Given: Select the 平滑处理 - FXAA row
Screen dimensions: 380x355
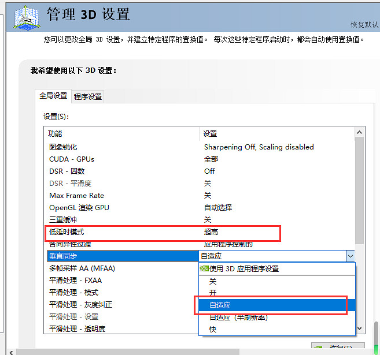Looking at the screenshot, I should click(x=123, y=281).
